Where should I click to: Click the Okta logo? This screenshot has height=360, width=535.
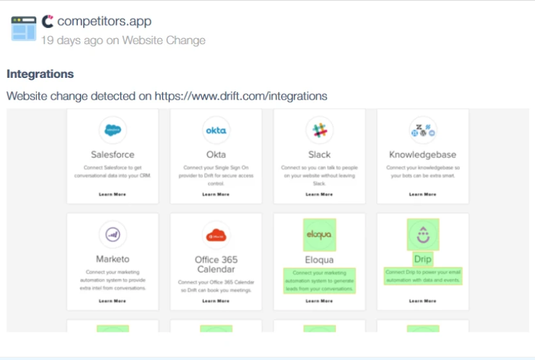click(x=216, y=130)
